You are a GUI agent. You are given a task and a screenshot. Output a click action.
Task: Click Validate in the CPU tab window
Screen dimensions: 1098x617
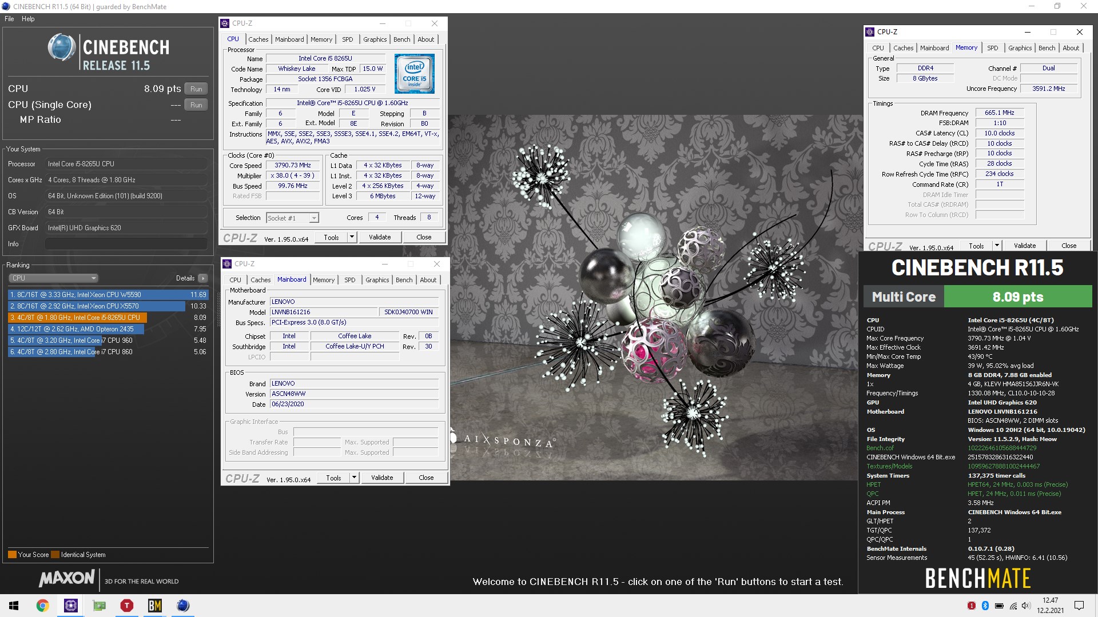click(380, 237)
